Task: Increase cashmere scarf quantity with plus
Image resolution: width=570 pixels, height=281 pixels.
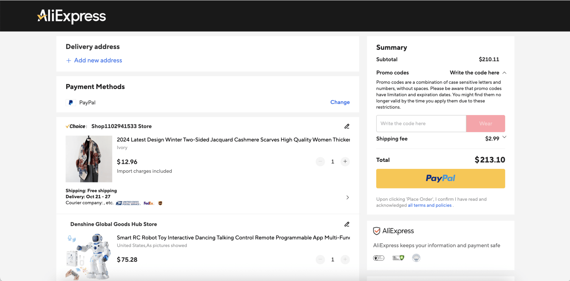Action: point(345,162)
